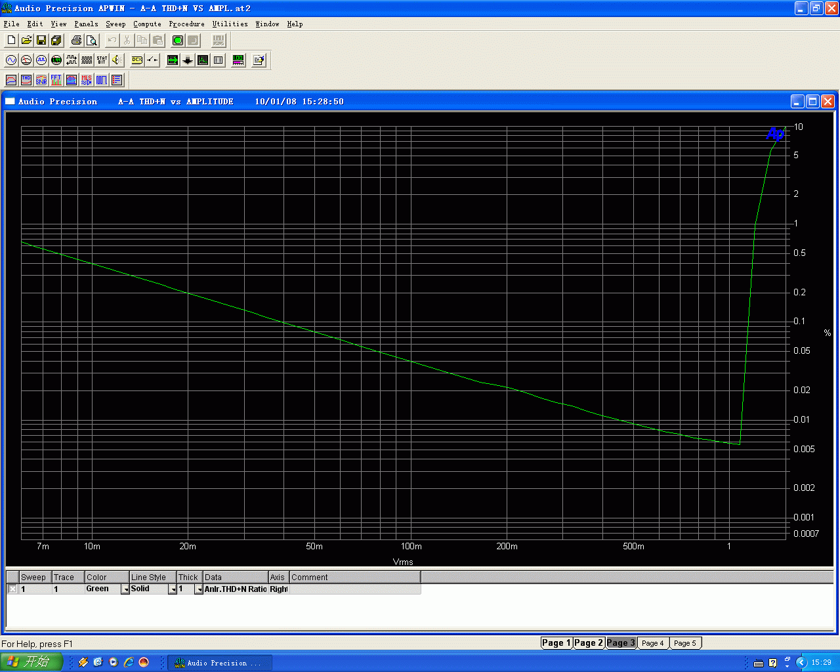Image resolution: width=840 pixels, height=672 pixels.
Task: Click the Axis cell showing Right
Action: [x=279, y=589]
